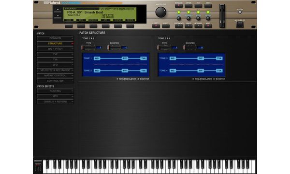290x174 pixels.
Task: Click the TVA block of Tone 3
Action: pos(219,58)
